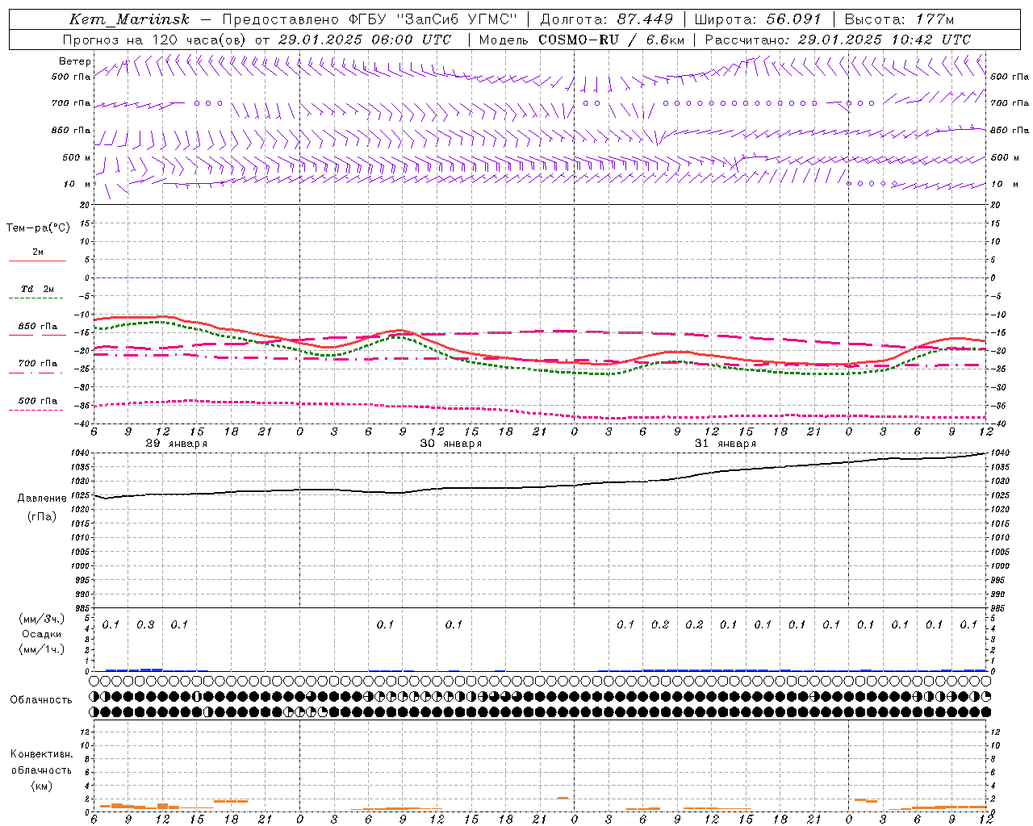Click the 0.3 precipitation value
The height and width of the screenshot is (826, 1033).
coord(145,625)
